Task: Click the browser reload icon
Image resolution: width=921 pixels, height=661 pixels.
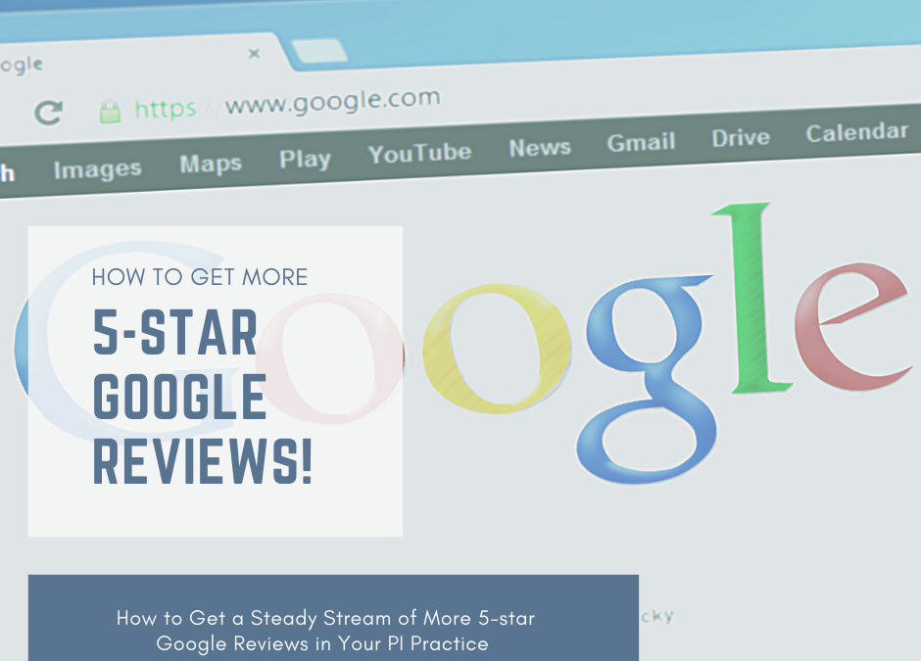Action: point(48,113)
